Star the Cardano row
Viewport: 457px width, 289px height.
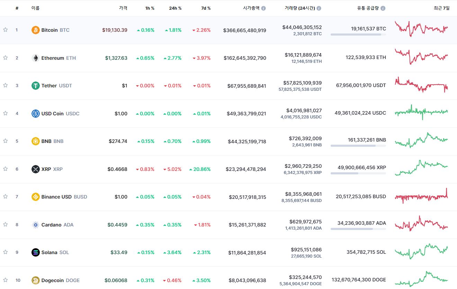[x=5, y=224]
